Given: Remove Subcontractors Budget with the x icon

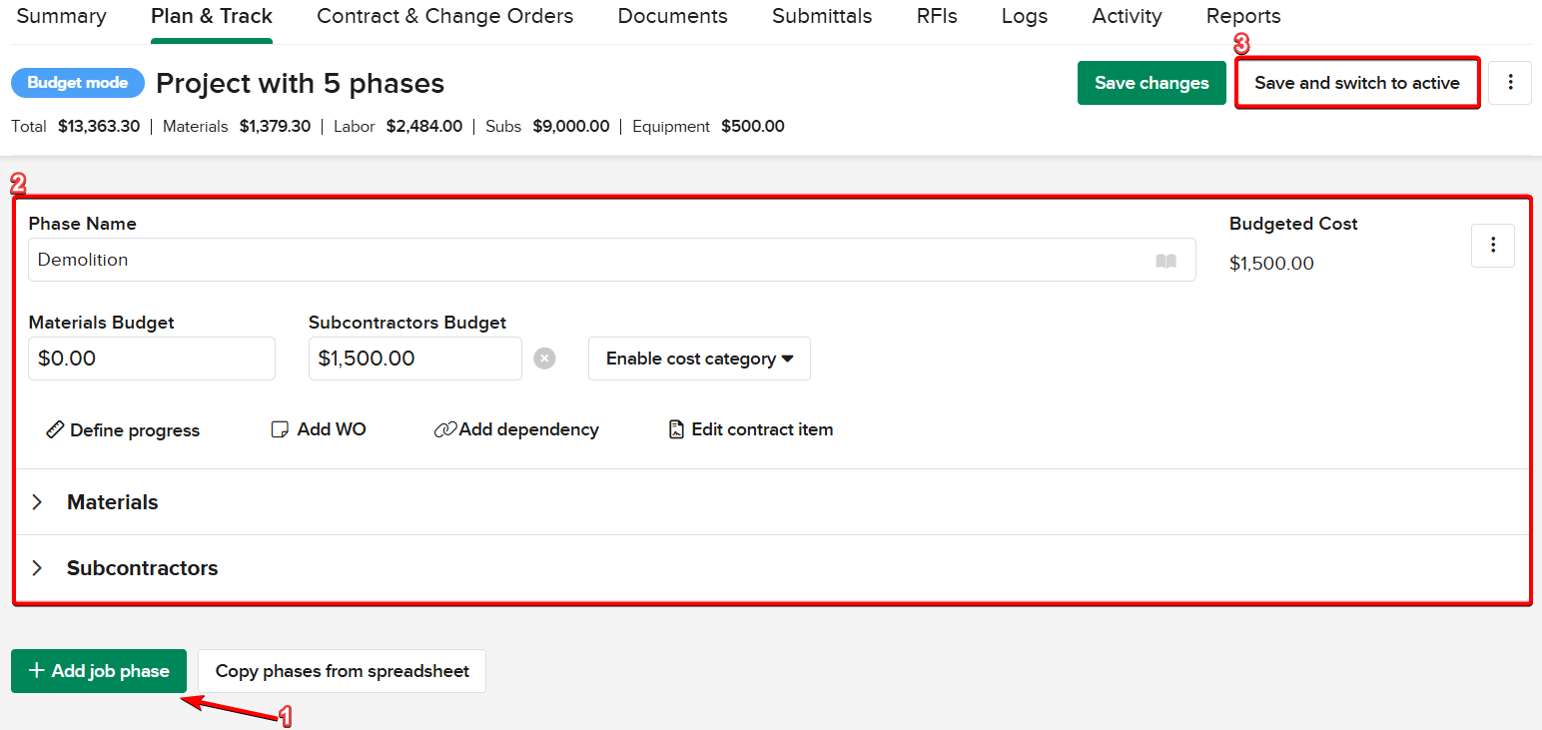Looking at the screenshot, I should point(544,359).
